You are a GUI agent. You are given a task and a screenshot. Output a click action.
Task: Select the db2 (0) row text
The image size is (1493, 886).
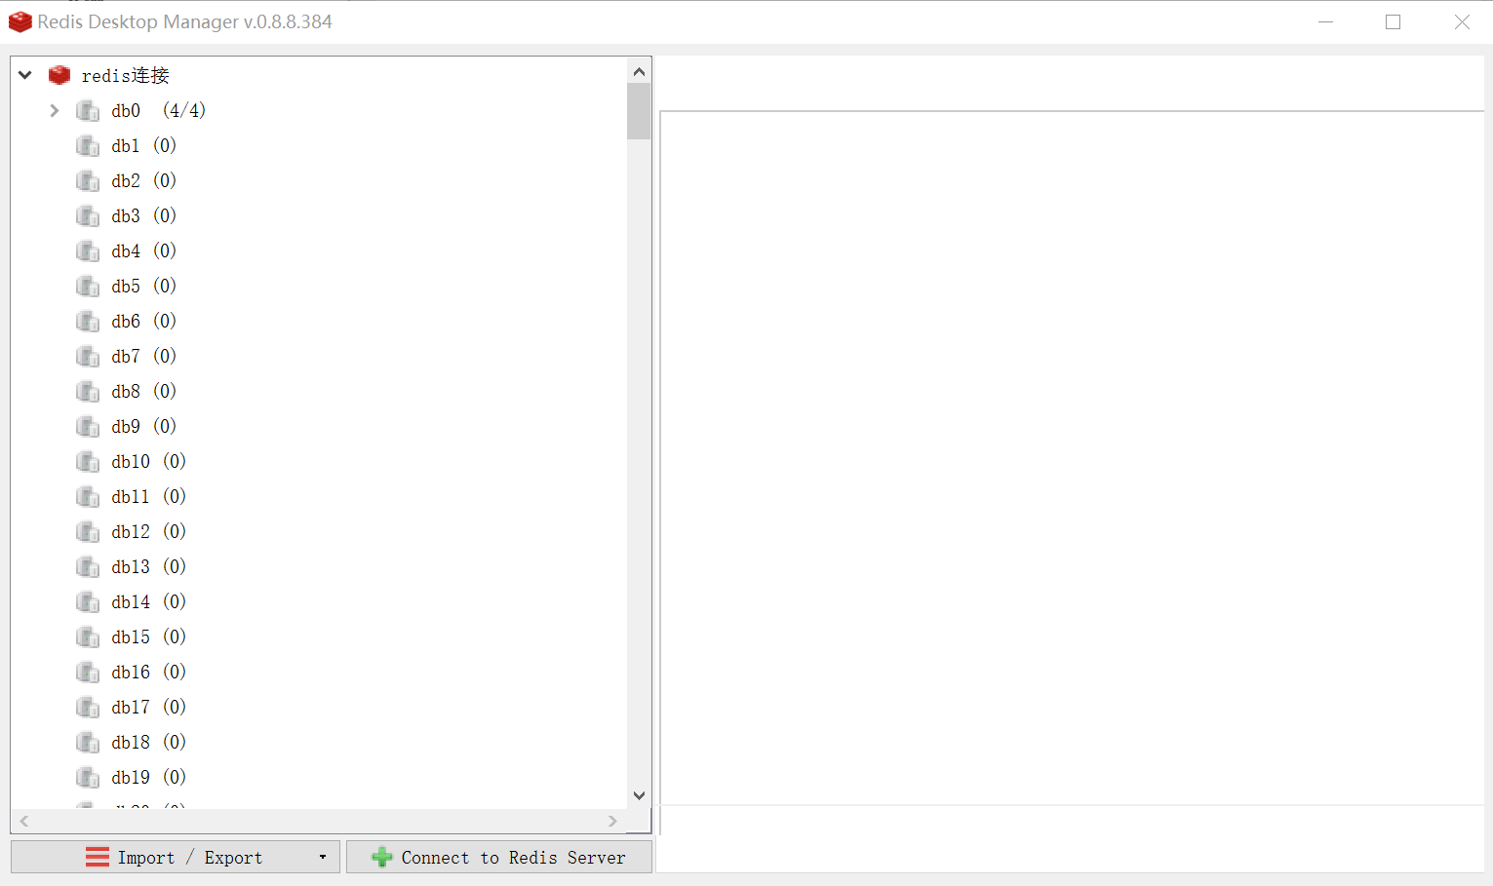click(143, 180)
